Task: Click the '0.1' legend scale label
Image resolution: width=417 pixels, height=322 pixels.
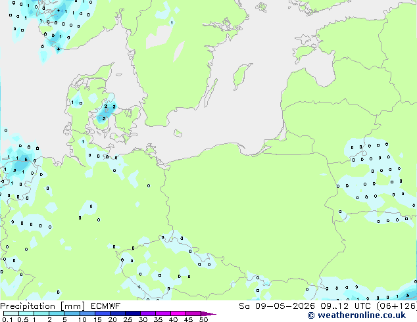Action: 7,319
